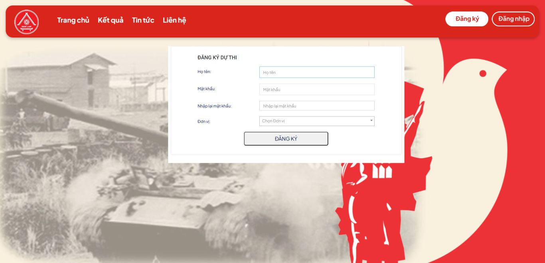Select Liên hệ in navigation bar

[x=174, y=20]
